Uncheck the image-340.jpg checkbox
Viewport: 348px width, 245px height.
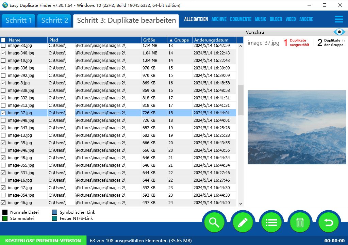(3, 53)
